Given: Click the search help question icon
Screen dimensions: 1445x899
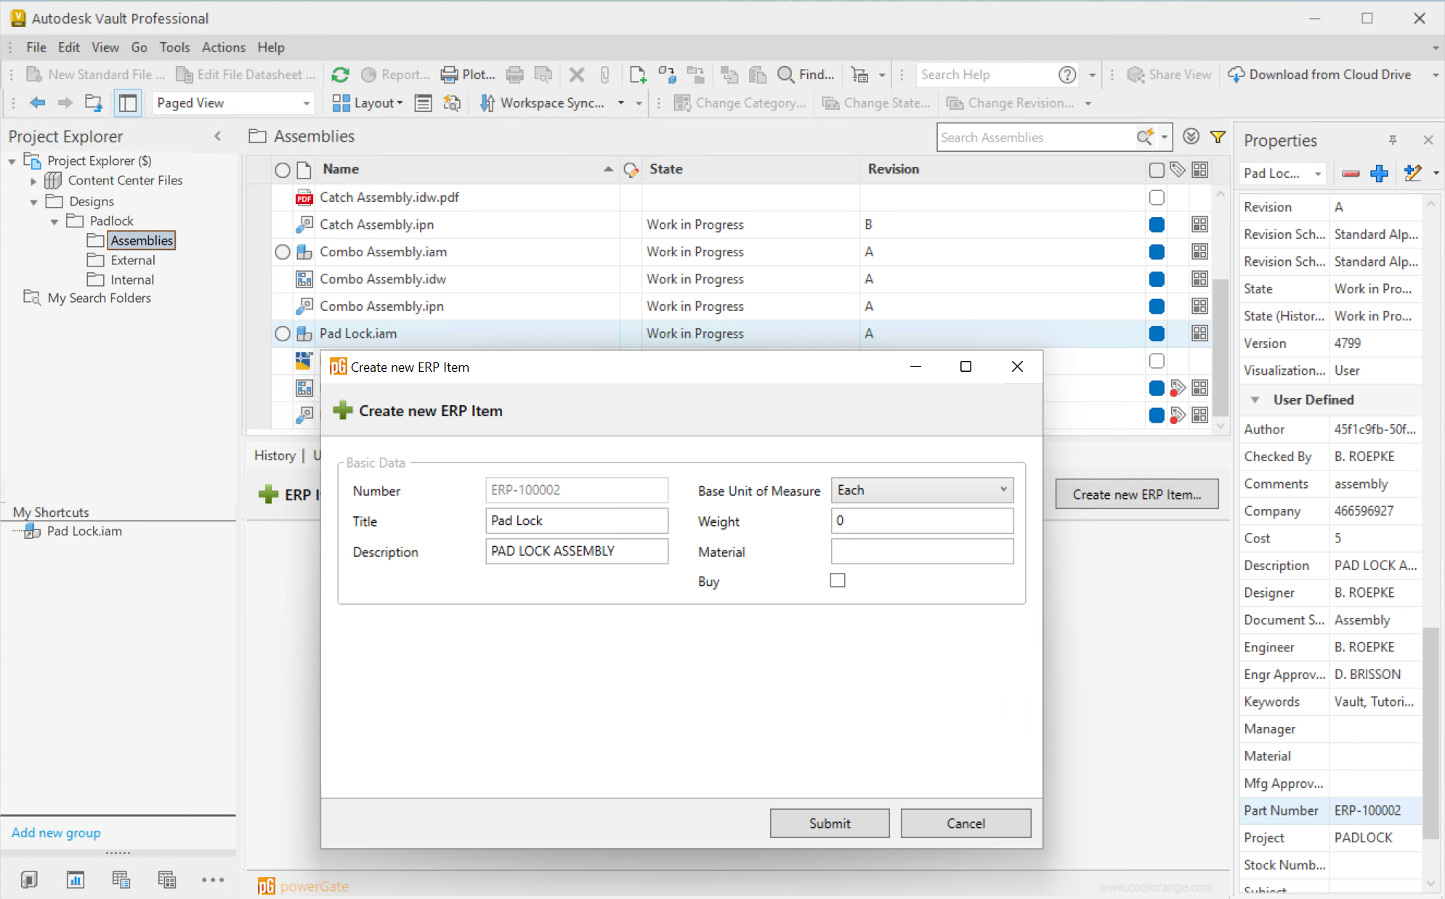Looking at the screenshot, I should click(1067, 75).
